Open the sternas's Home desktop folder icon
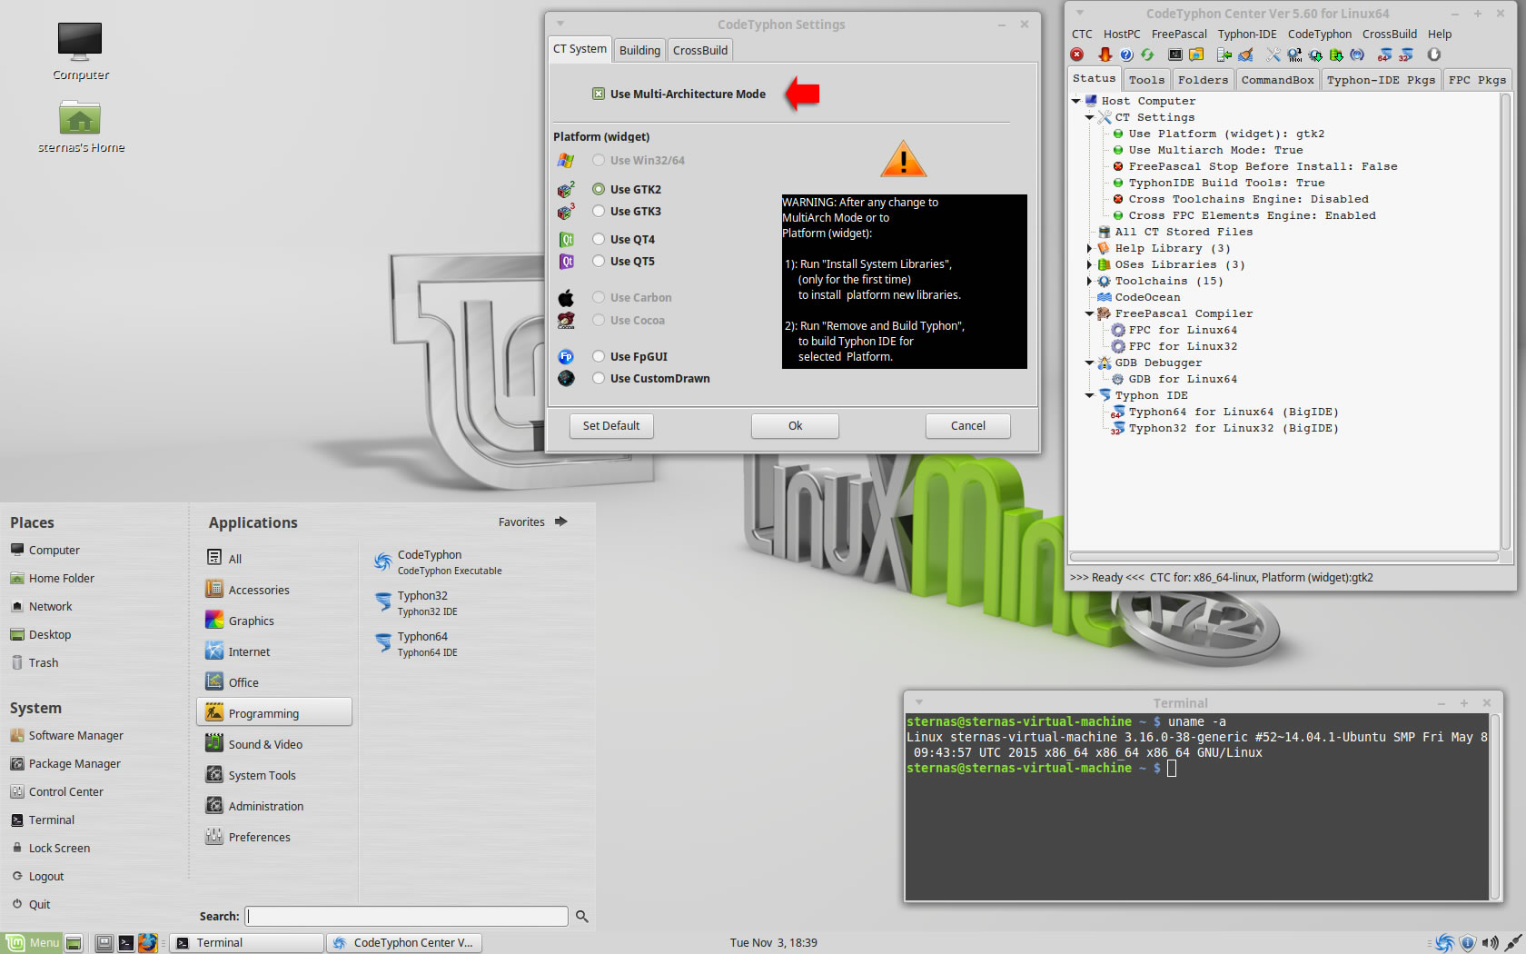The image size is (1526, 954). (x=80, y=117)
